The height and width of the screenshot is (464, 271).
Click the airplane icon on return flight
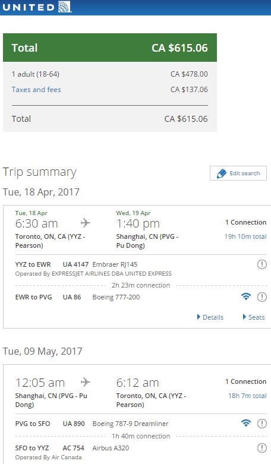pos(85,382)
